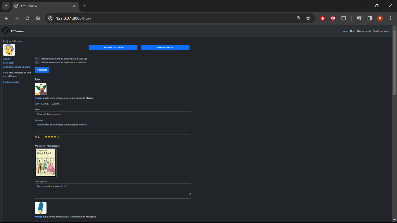Screen dimensions: 397x223
Task: Open the Chrome profile B avatar
Action: click(380, 18)
